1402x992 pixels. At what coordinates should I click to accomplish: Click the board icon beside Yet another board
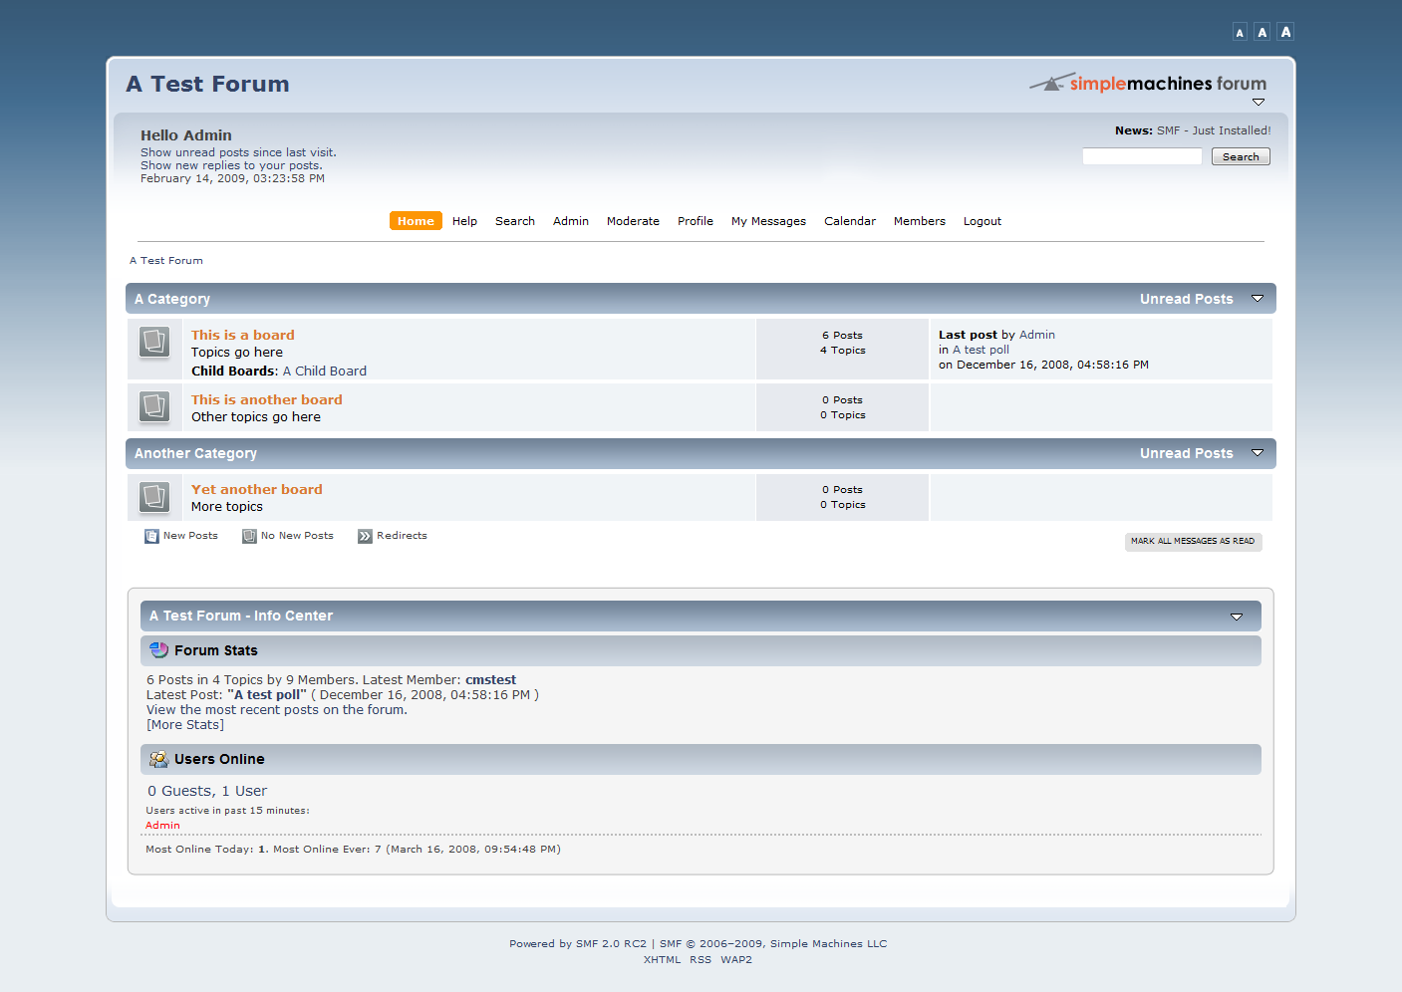pos(154,496)
